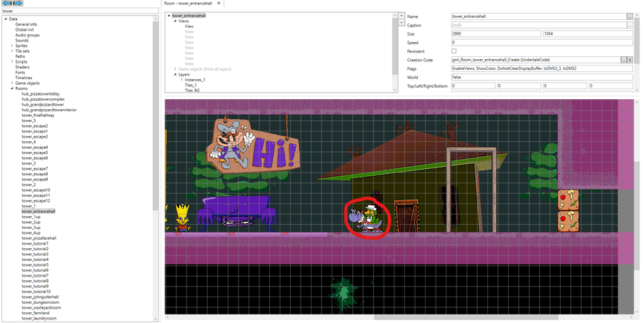Select Fonts in the Data tree

20,73
